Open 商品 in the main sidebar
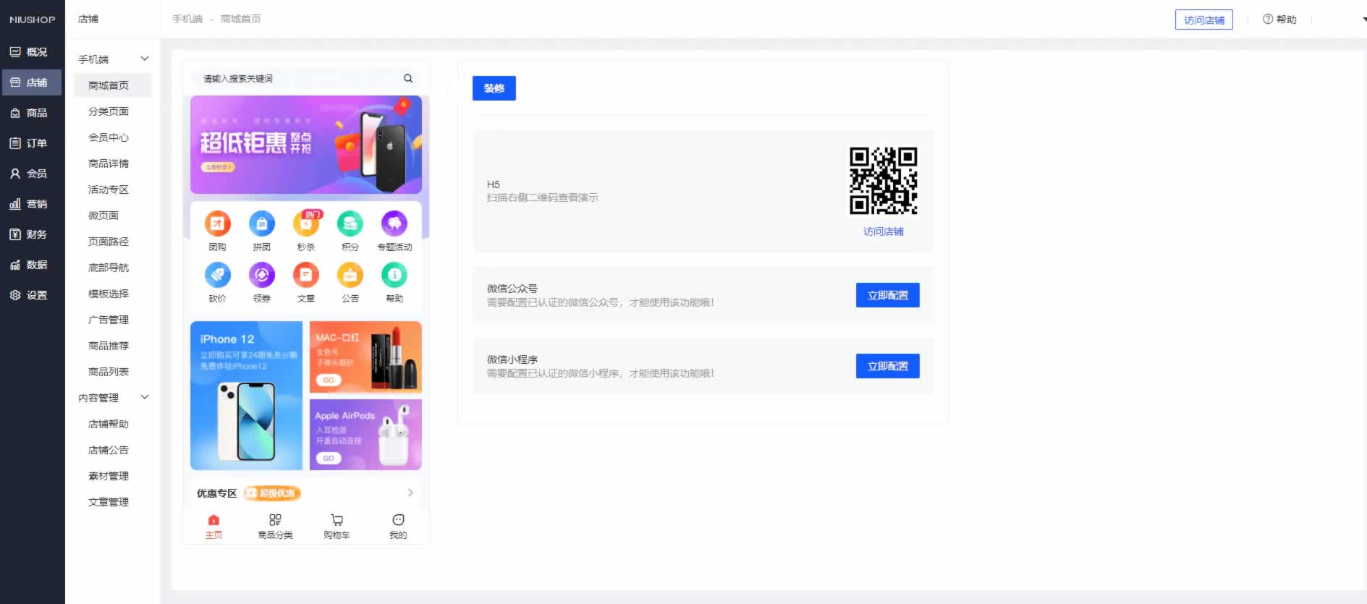 click(29, 113)
